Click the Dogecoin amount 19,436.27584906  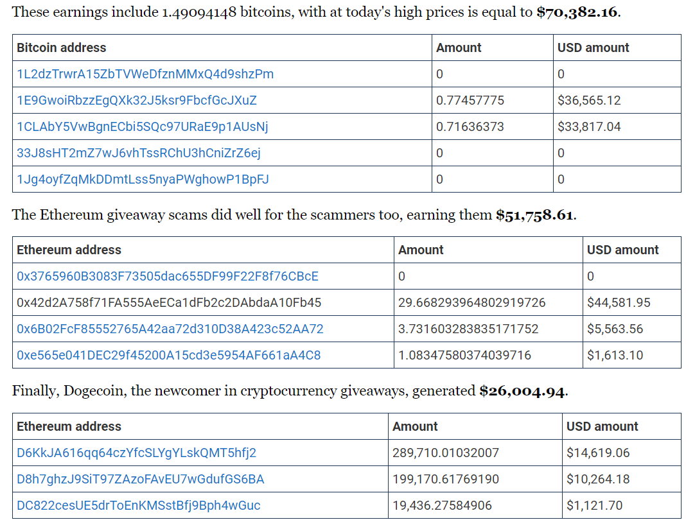442,505
